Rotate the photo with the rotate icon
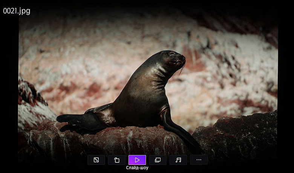 [x=116, y=160]
